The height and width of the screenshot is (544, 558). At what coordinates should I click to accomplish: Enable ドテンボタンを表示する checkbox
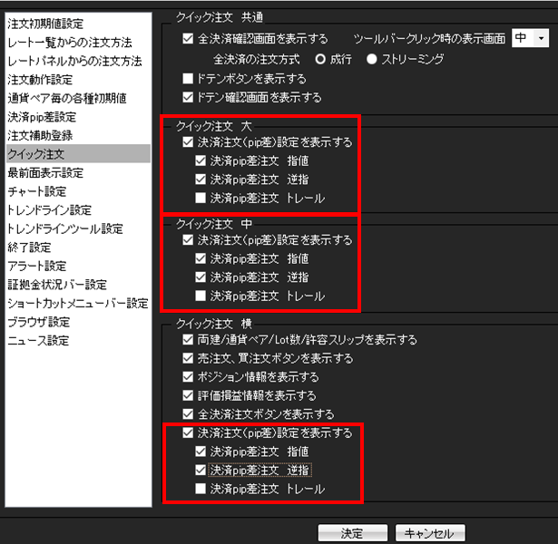pyautogui.click(x=188, y=78)
